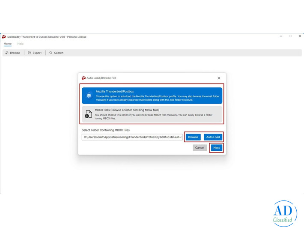Click the Export toolbar item
The width and height of the screenshot is (304, 227).
35,53
